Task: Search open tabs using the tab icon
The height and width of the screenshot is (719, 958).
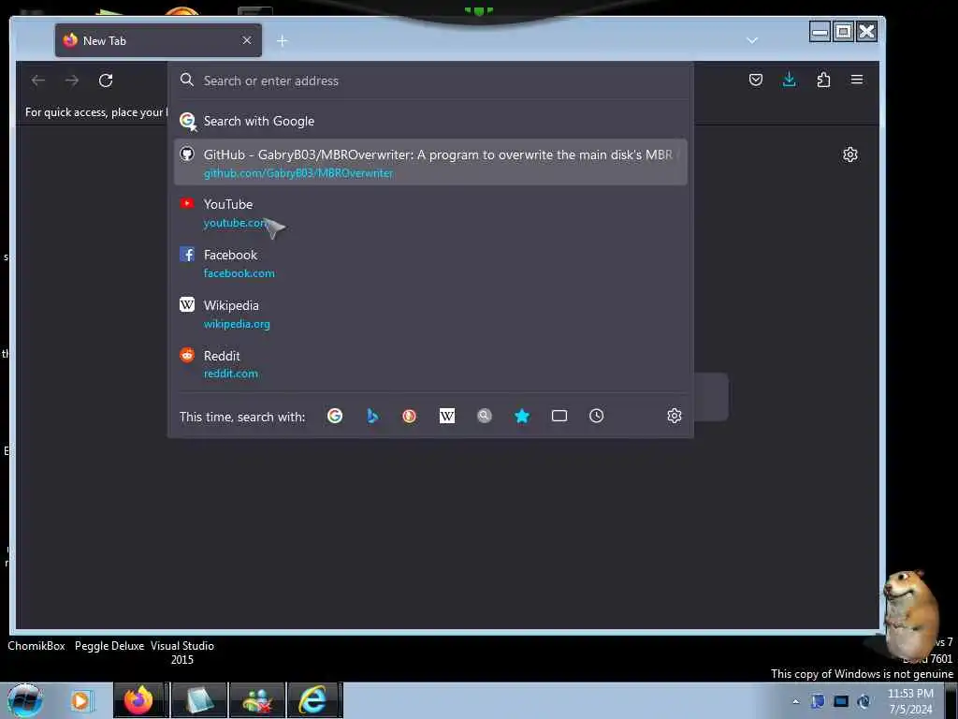Action: 559,416
